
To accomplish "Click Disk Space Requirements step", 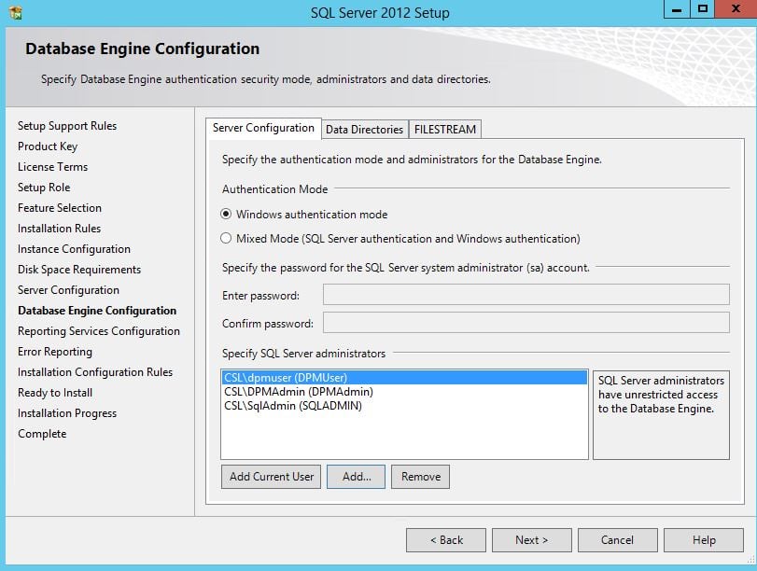I will 79,270.
